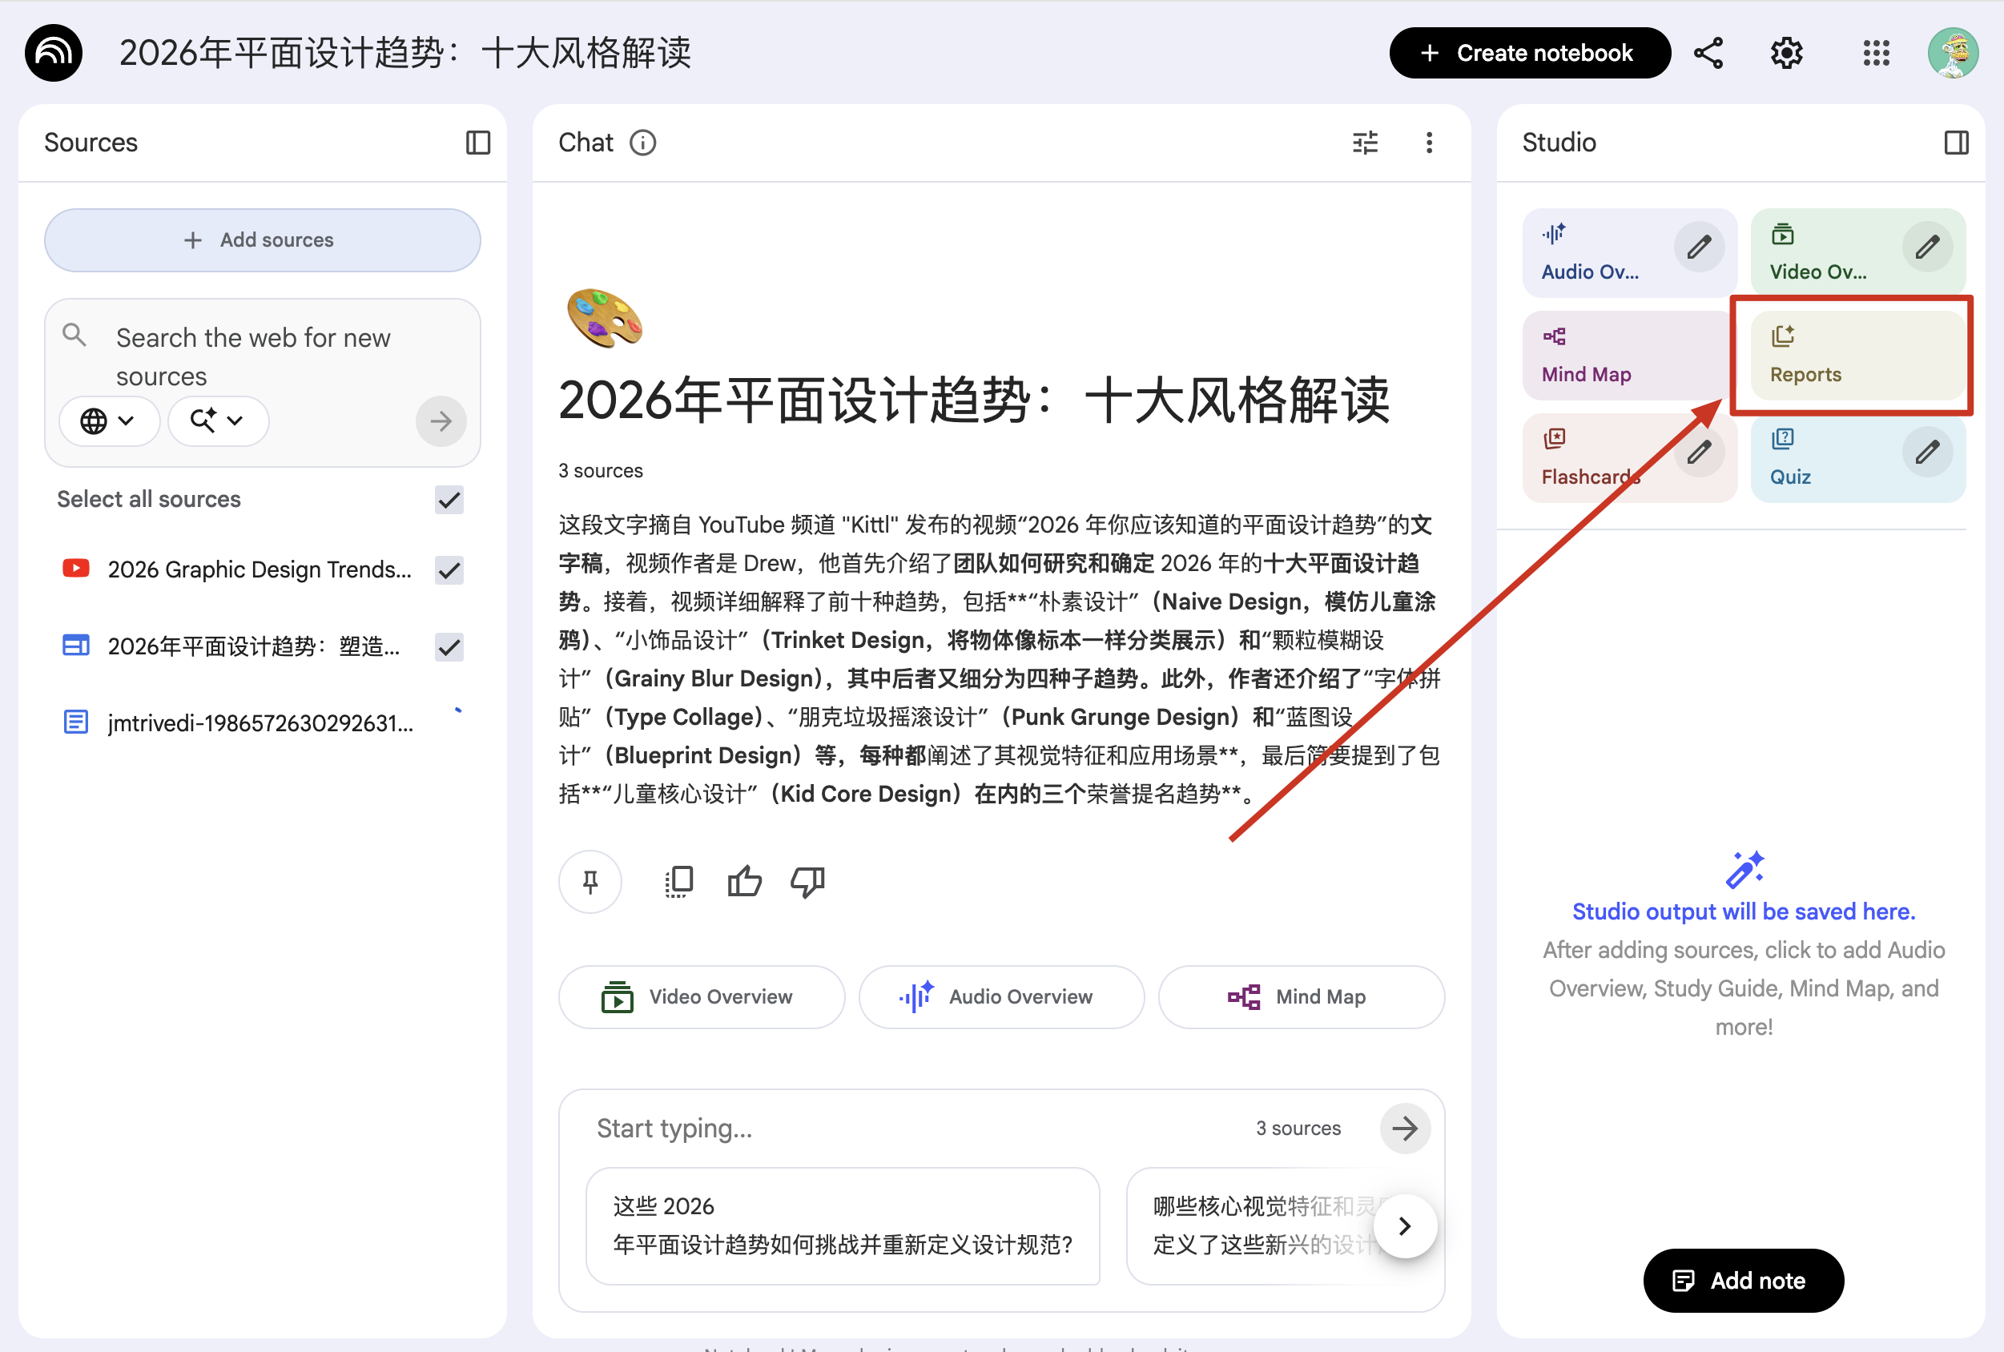Open chat configuration sliders icon
This screenshot has width=2004, height=1352.
pos(1365,143)
